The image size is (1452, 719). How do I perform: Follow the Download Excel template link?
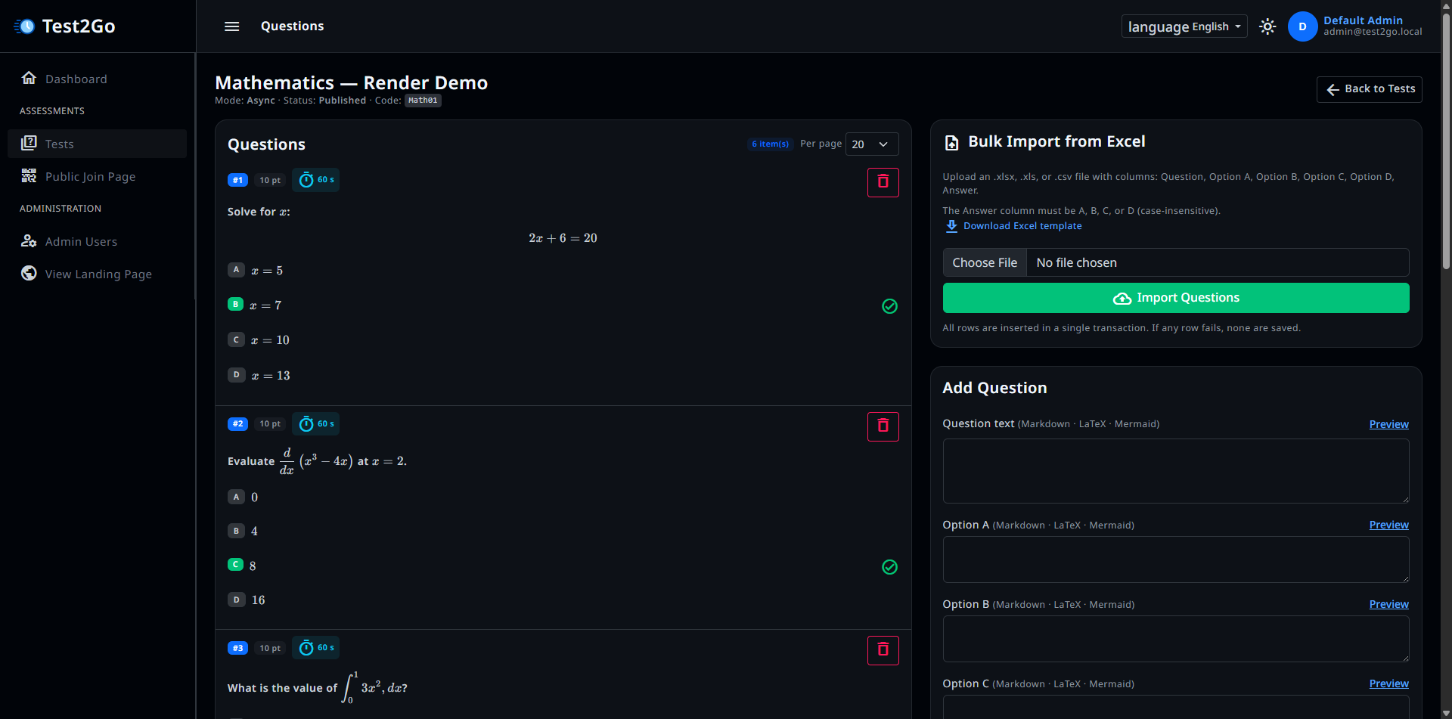[x=1022, y=226]
